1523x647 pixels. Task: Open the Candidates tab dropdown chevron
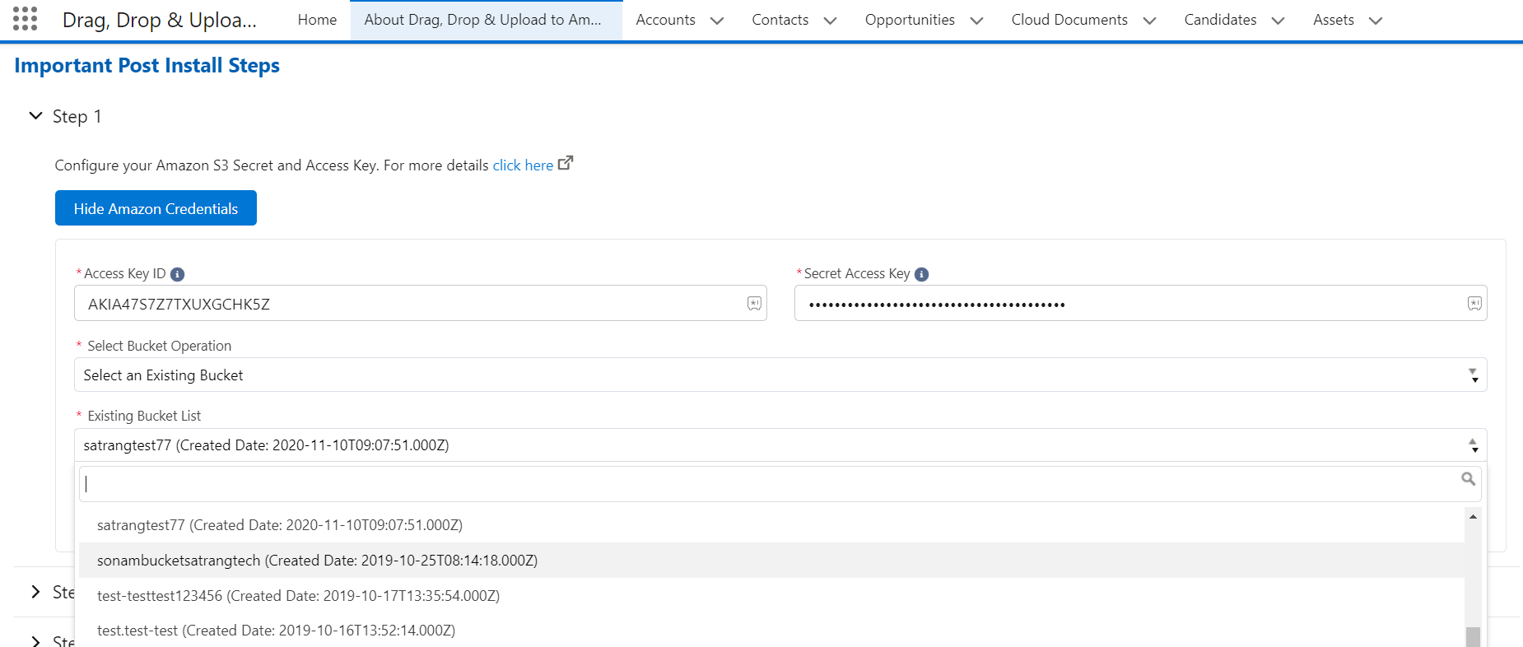[x=1278, y=21]
